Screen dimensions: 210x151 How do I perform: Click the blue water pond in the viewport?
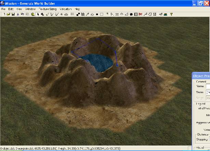(99, 62)
